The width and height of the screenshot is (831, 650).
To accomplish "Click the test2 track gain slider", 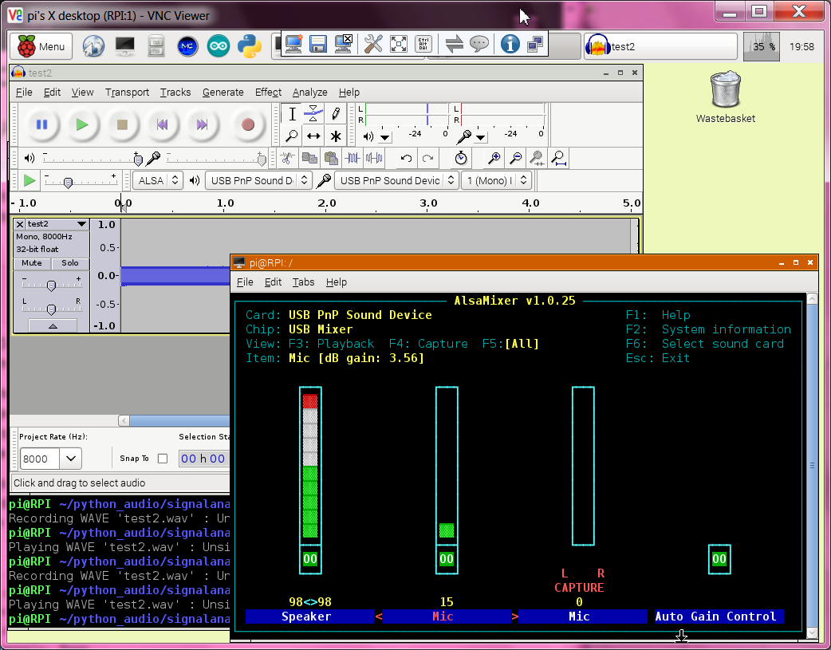I will 51,285.
